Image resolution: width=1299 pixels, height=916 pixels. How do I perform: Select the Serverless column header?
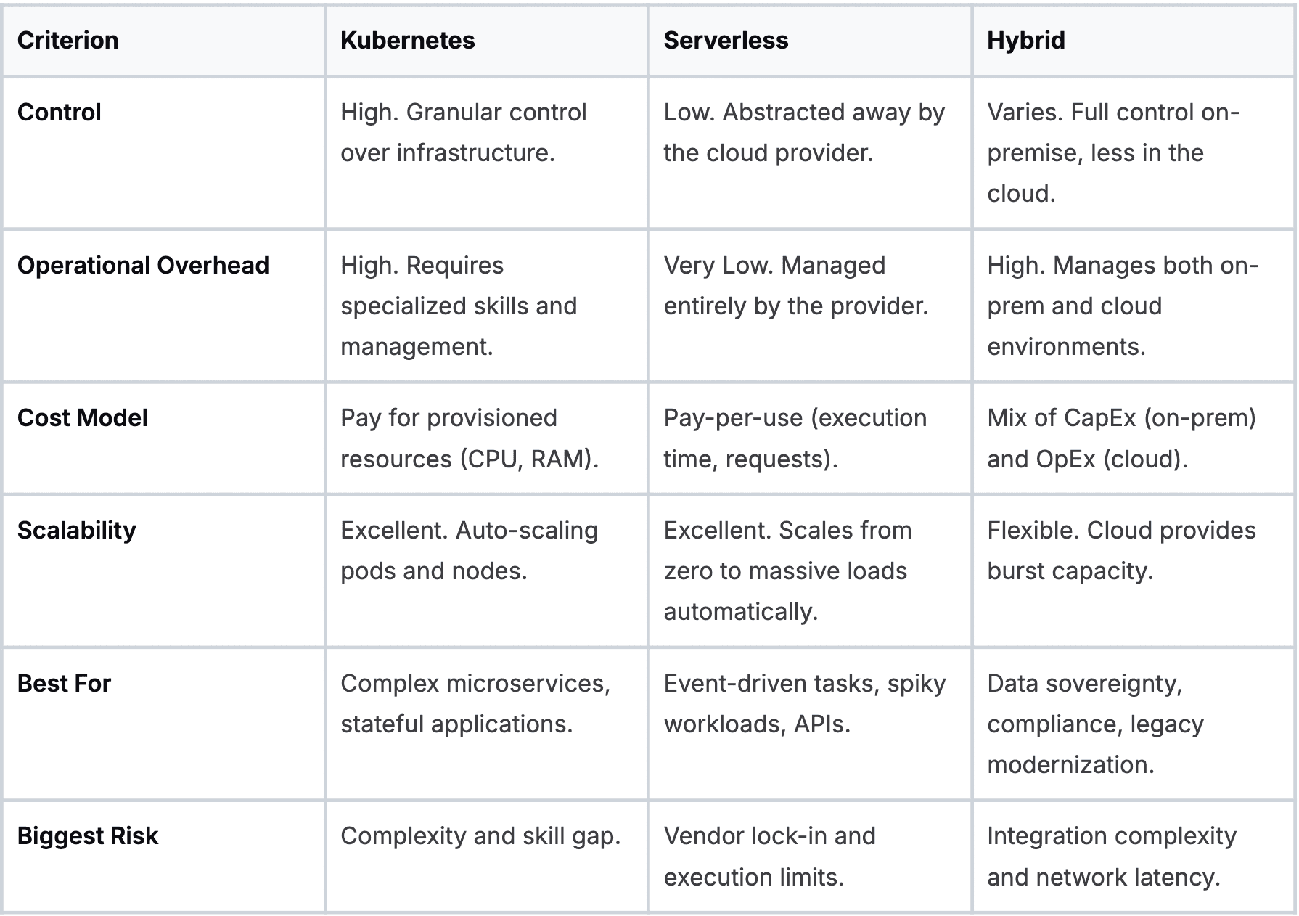[726, 41]
